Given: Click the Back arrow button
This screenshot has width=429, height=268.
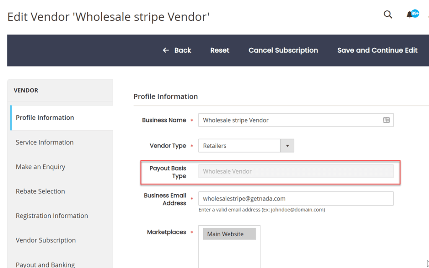Looking at the screenshot, I should tap(177, 50).
